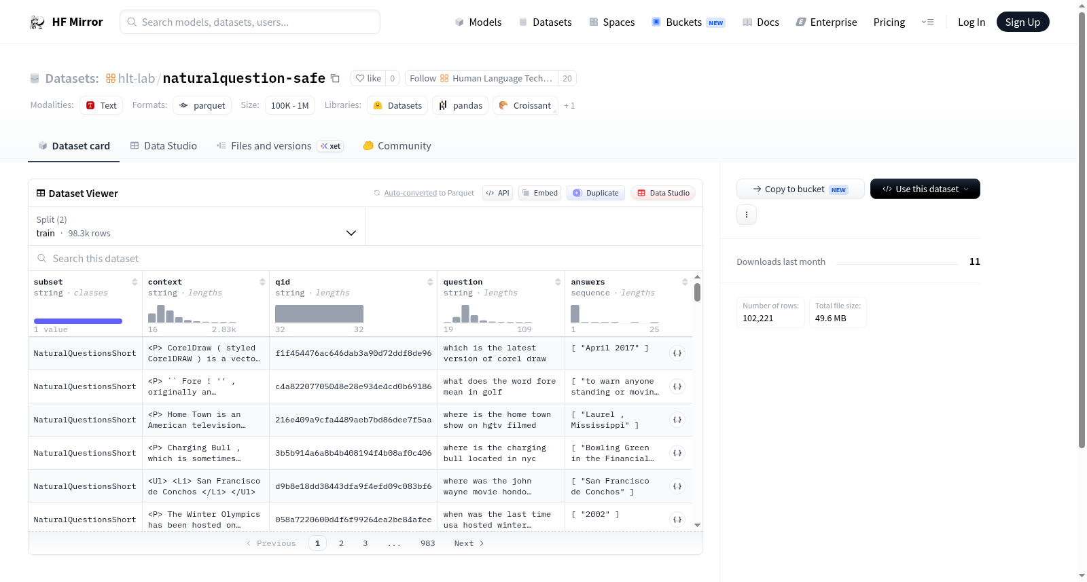1087x582 pixels.
Task: Go to Spaces
Action: [611, 22]
